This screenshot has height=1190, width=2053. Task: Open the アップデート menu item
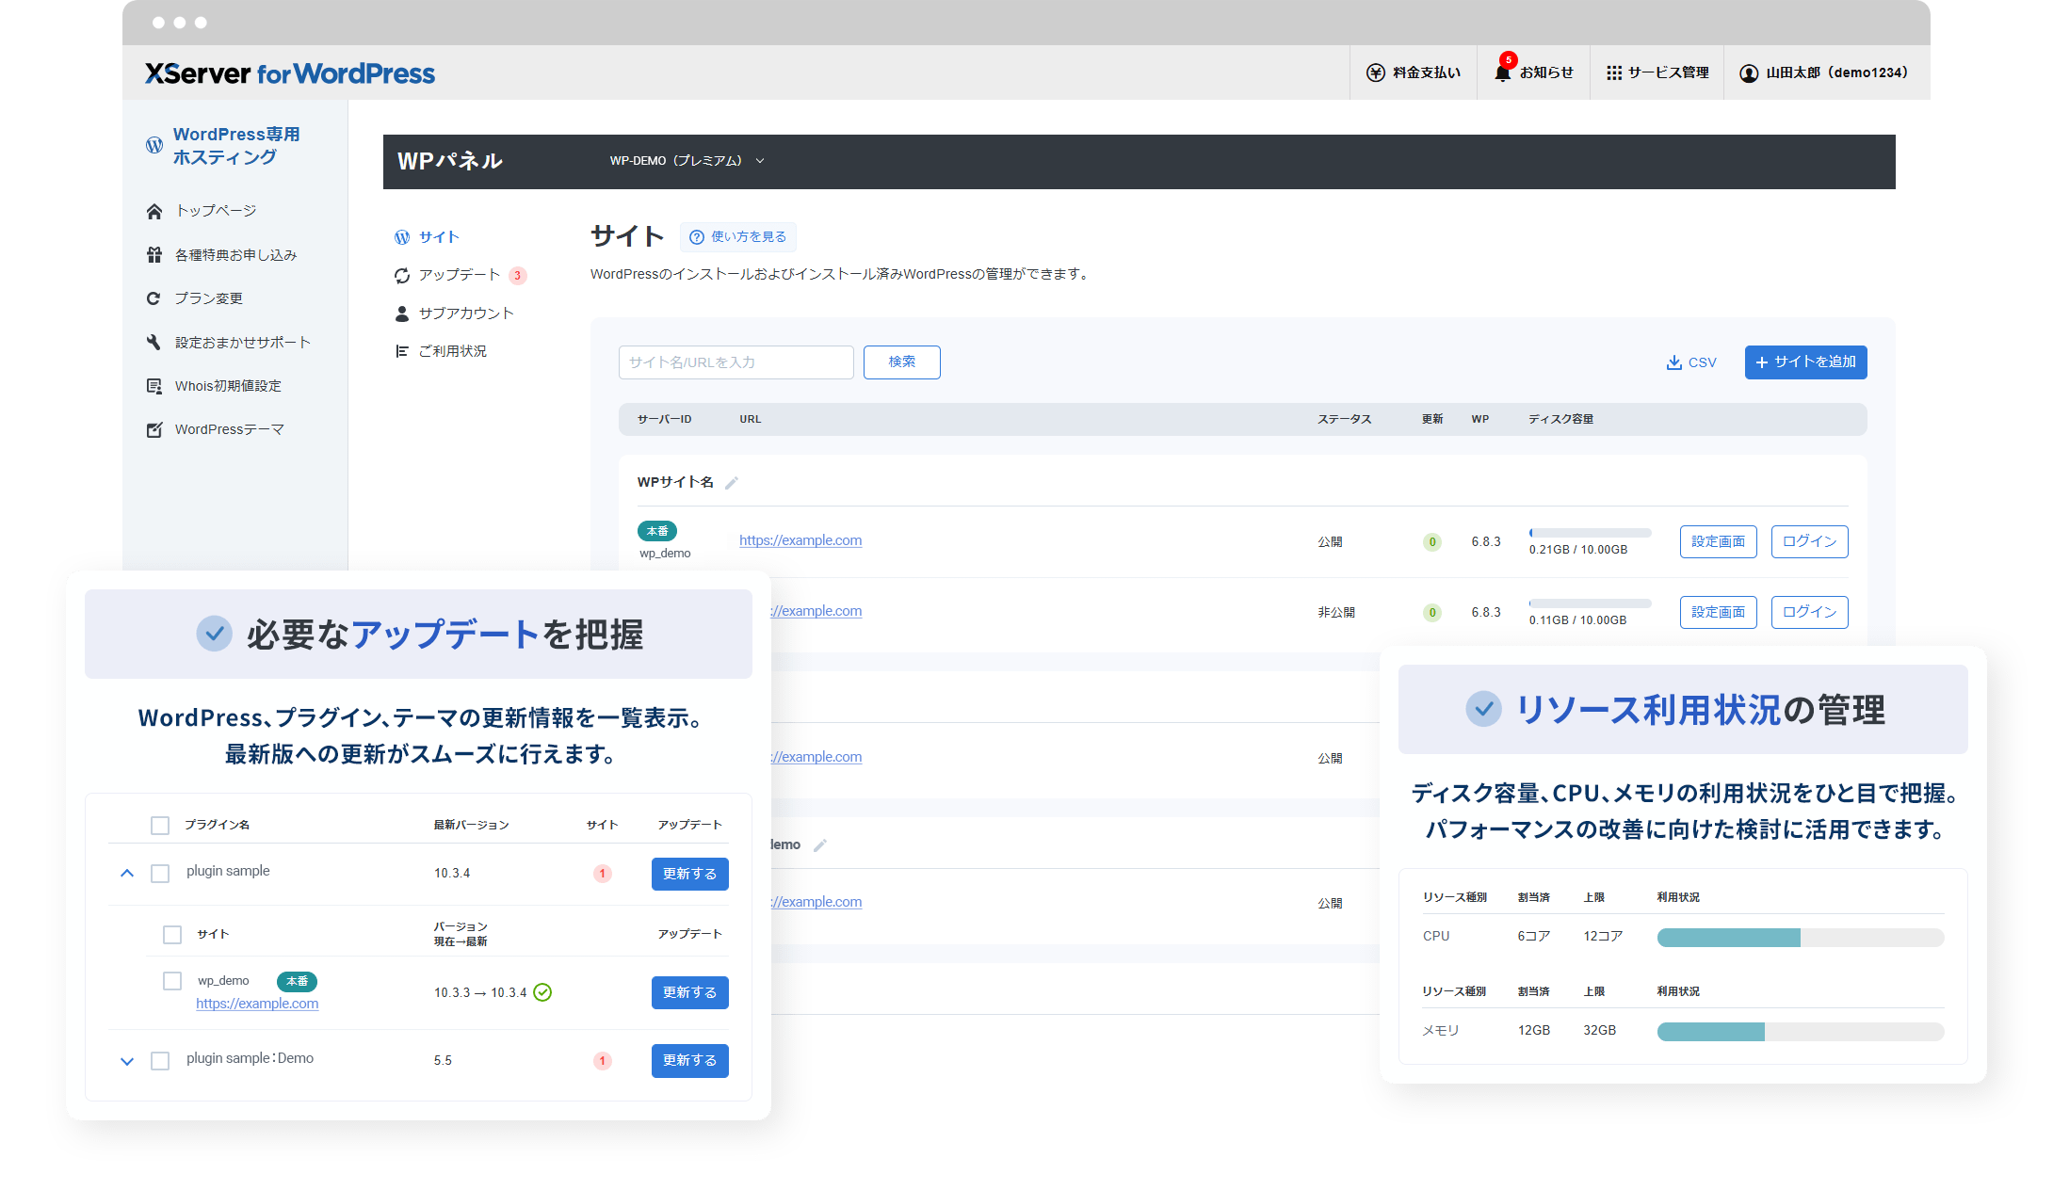pos(459,275)
